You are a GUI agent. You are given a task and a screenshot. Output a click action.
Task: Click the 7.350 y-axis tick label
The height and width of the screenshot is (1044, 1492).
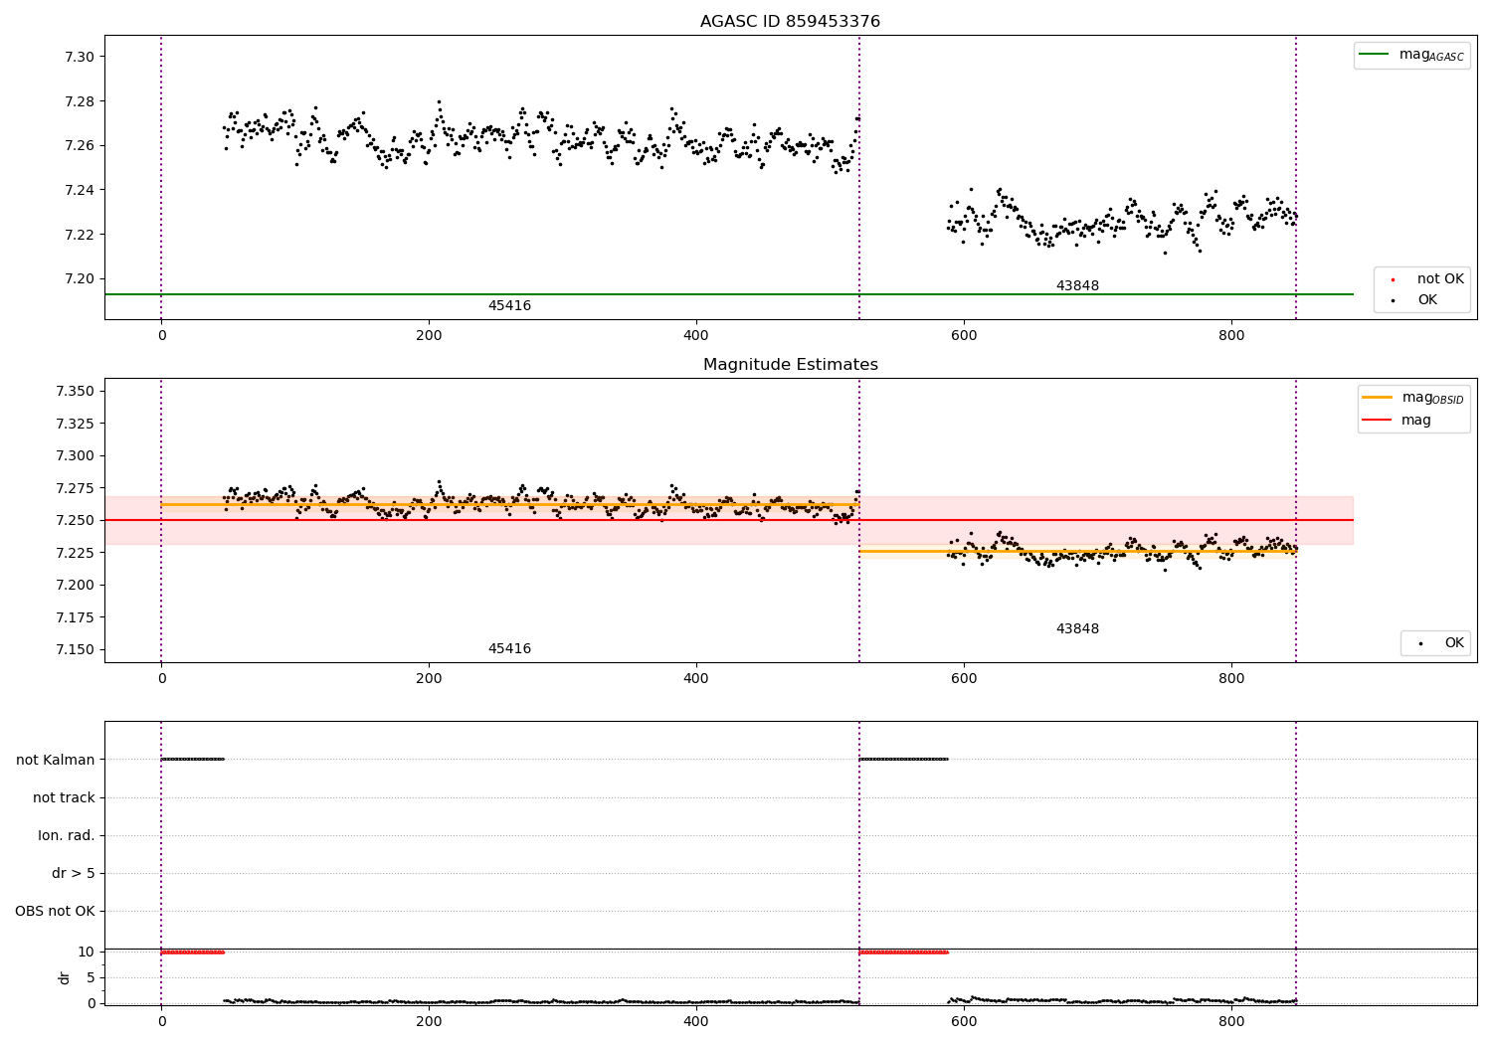[x=75, y=392]
